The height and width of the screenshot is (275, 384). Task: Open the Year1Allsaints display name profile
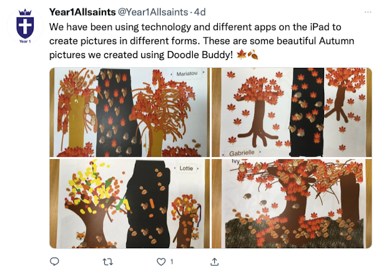[82, 12]
